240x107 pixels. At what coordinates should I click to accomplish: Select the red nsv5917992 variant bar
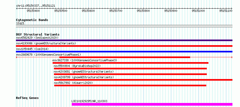(130, 85)
